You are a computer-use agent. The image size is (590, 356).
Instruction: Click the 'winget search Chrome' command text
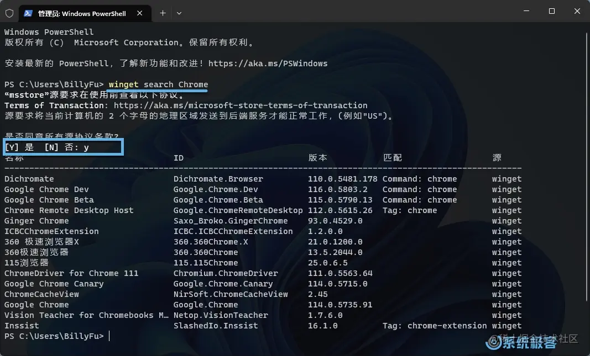coord(158,84)
